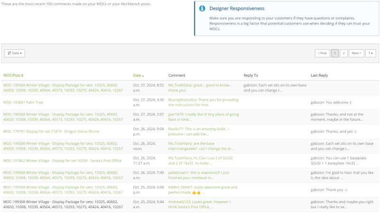Open Ms.Toothfairy's comment about interchangeable bases
Image resolution: width=380 pixels, height=213 pixels.
(202, 146)
